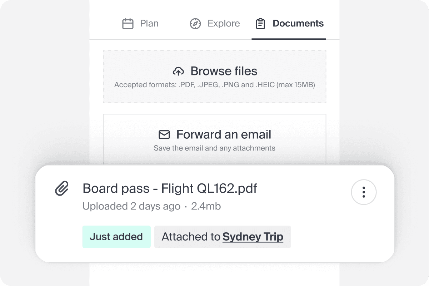Click the Accepted formats description text
This screenshot has width=429, height=286.
point(215,85)
